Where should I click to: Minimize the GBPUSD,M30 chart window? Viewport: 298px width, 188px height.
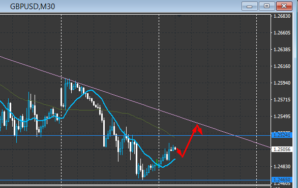click(x=249, y=6)
